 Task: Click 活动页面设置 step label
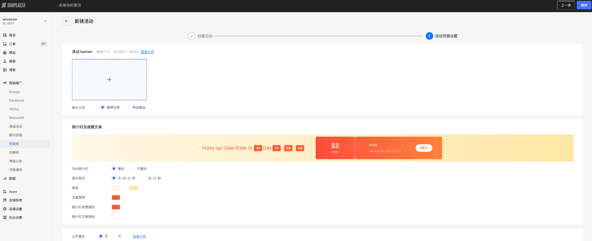click(x=446, y=36)
